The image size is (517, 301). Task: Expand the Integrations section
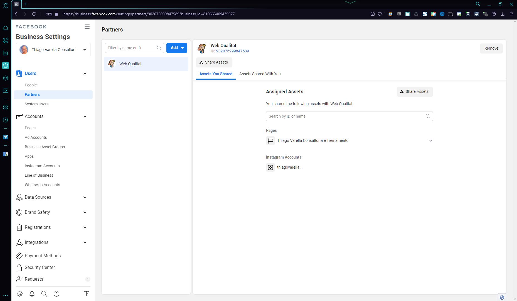pyautogui.click(x=85, y=242)
